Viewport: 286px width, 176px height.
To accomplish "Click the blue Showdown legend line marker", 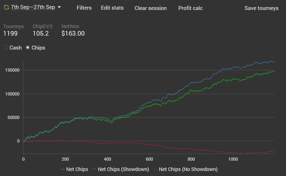I will point(94,169).
